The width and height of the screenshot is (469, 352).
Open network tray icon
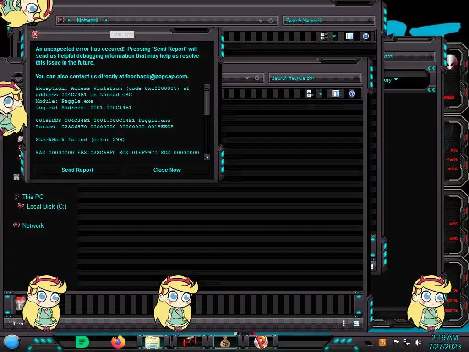click(x=407, y=342)
